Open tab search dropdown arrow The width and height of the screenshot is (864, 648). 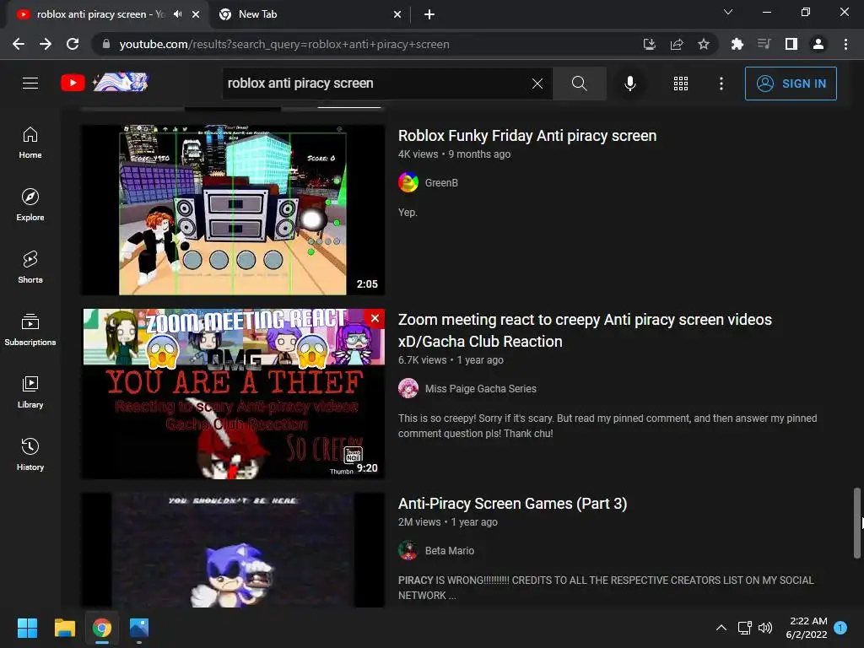pos(727,12)
